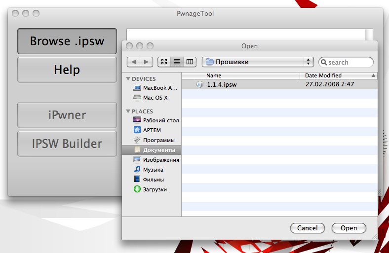Viewport: 389px width, 253px height.
Task: Open АРТЕМ home folder
Action: (152, 130)
